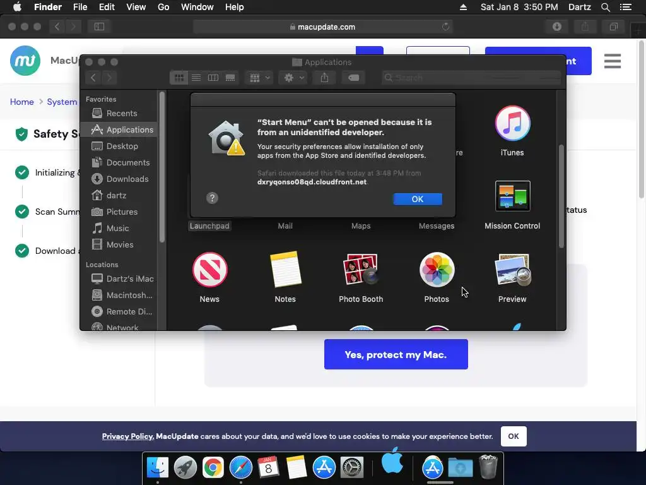
Task: Open the Finder menu
Action: pyautogui.click(x=48, y=7)
